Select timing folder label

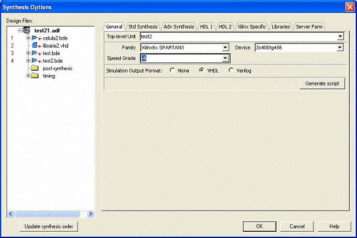[49, 76]
